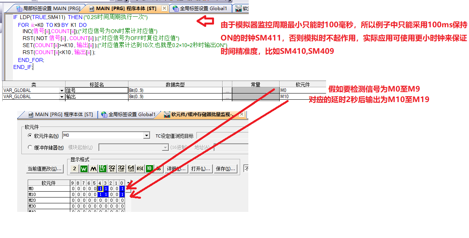This screenshot has width=469, height=238.
Task: Select the green W word display icon
Action: (84, 169)
